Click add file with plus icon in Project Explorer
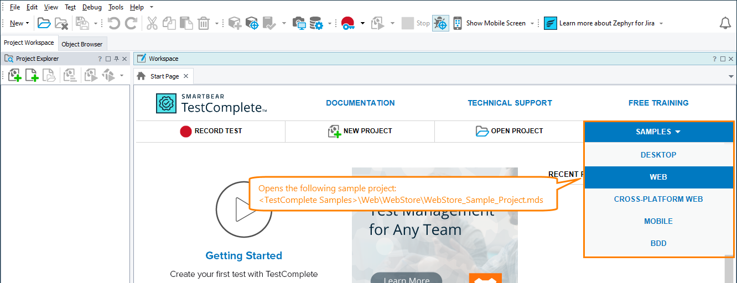The height and width of the screenshot is (283, 737). (x=32, y=76)
